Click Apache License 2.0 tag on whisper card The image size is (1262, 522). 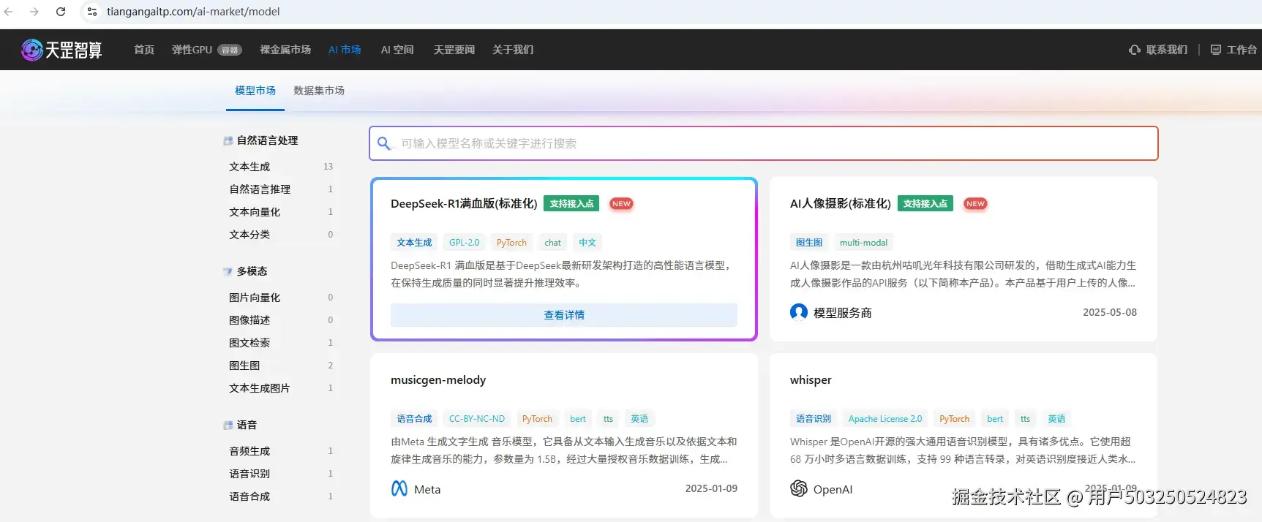[885, 419]
